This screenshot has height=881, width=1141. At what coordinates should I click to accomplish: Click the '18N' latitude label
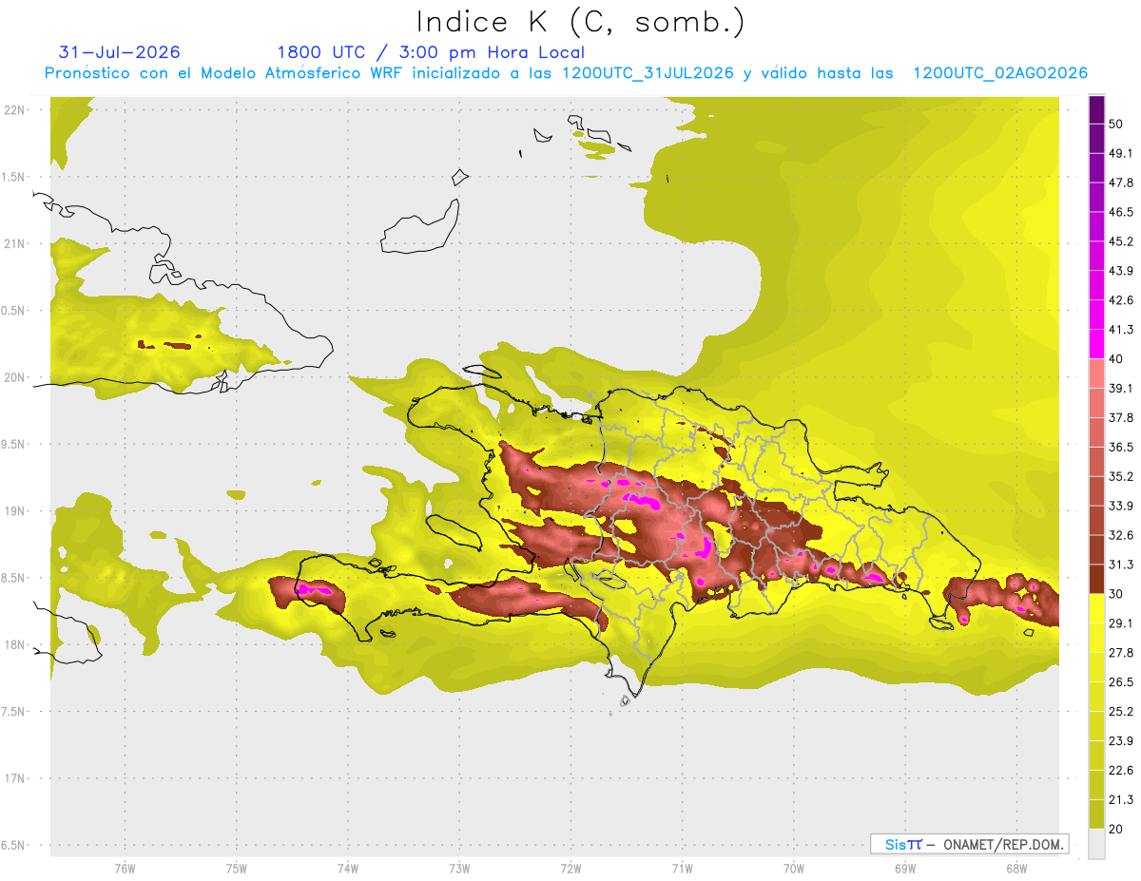[15, 644]
